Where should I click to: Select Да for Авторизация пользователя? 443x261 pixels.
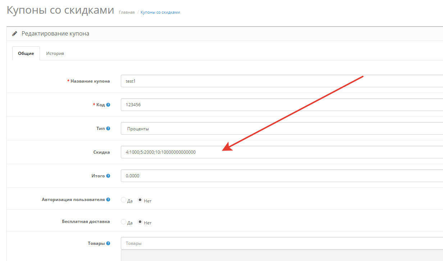[124, 200]
